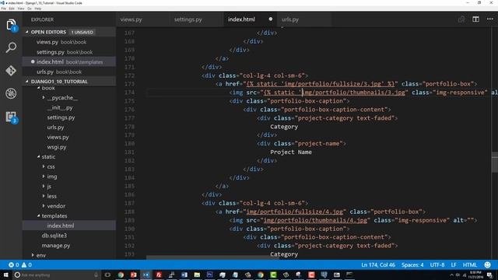This screenshot has height=280, width=498.
Task: Expand the less folder
Action: [x=44, y=196]
